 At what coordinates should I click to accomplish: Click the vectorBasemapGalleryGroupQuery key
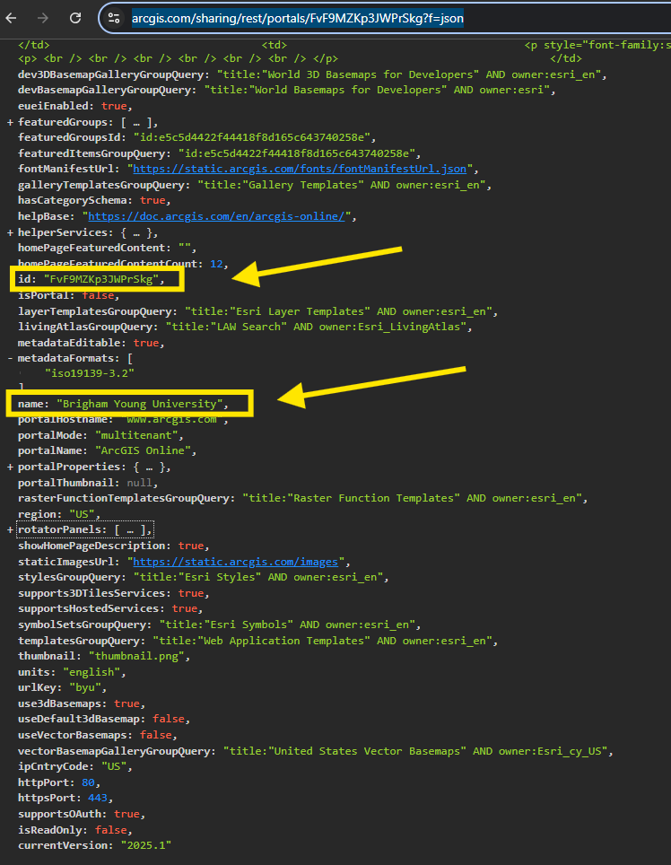point(114,751)
